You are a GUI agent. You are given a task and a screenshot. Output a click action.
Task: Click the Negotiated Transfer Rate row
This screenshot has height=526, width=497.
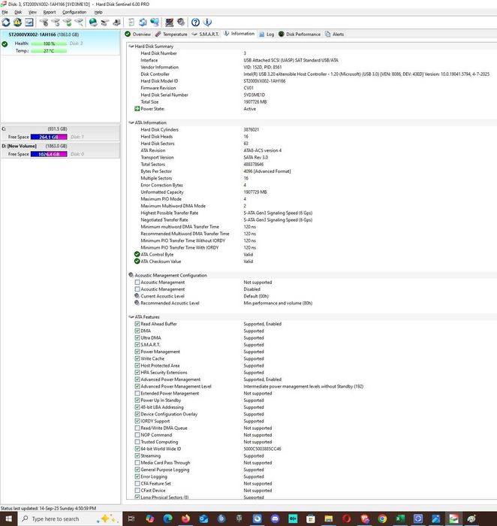coord(312,219)
